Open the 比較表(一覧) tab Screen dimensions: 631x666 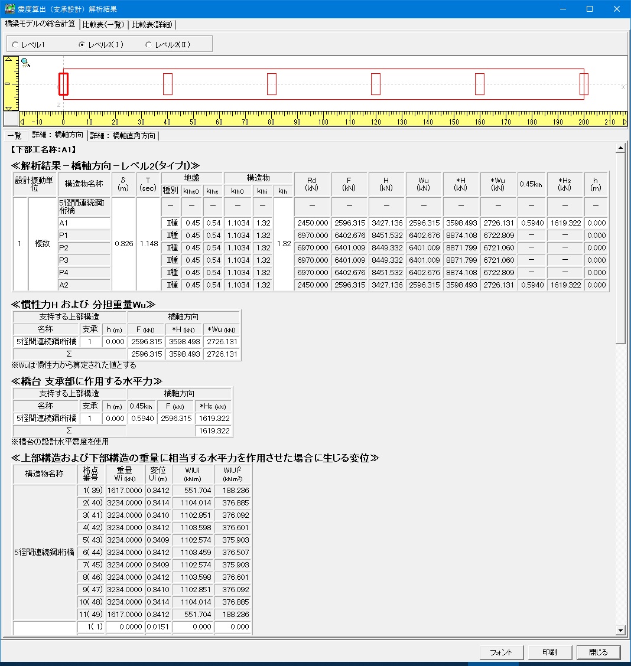tap(103, 24)
